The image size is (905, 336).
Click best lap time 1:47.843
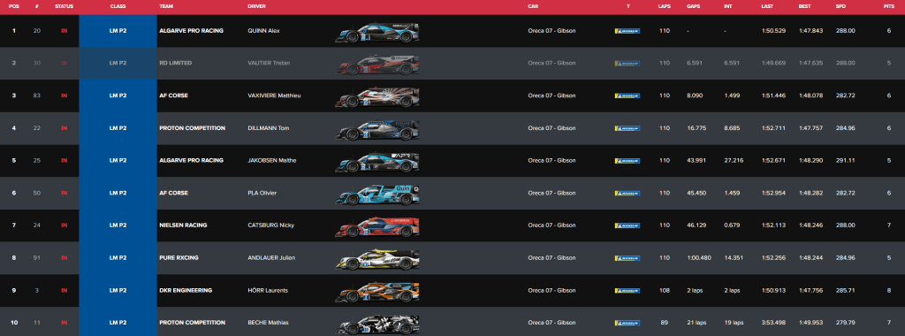pos(811,31)
